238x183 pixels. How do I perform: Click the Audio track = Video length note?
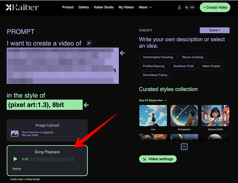click(x=25, y=179)
